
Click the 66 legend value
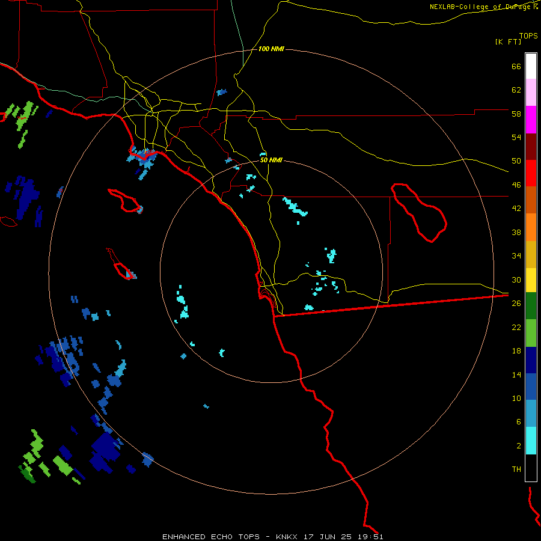[x=516, y=66]
